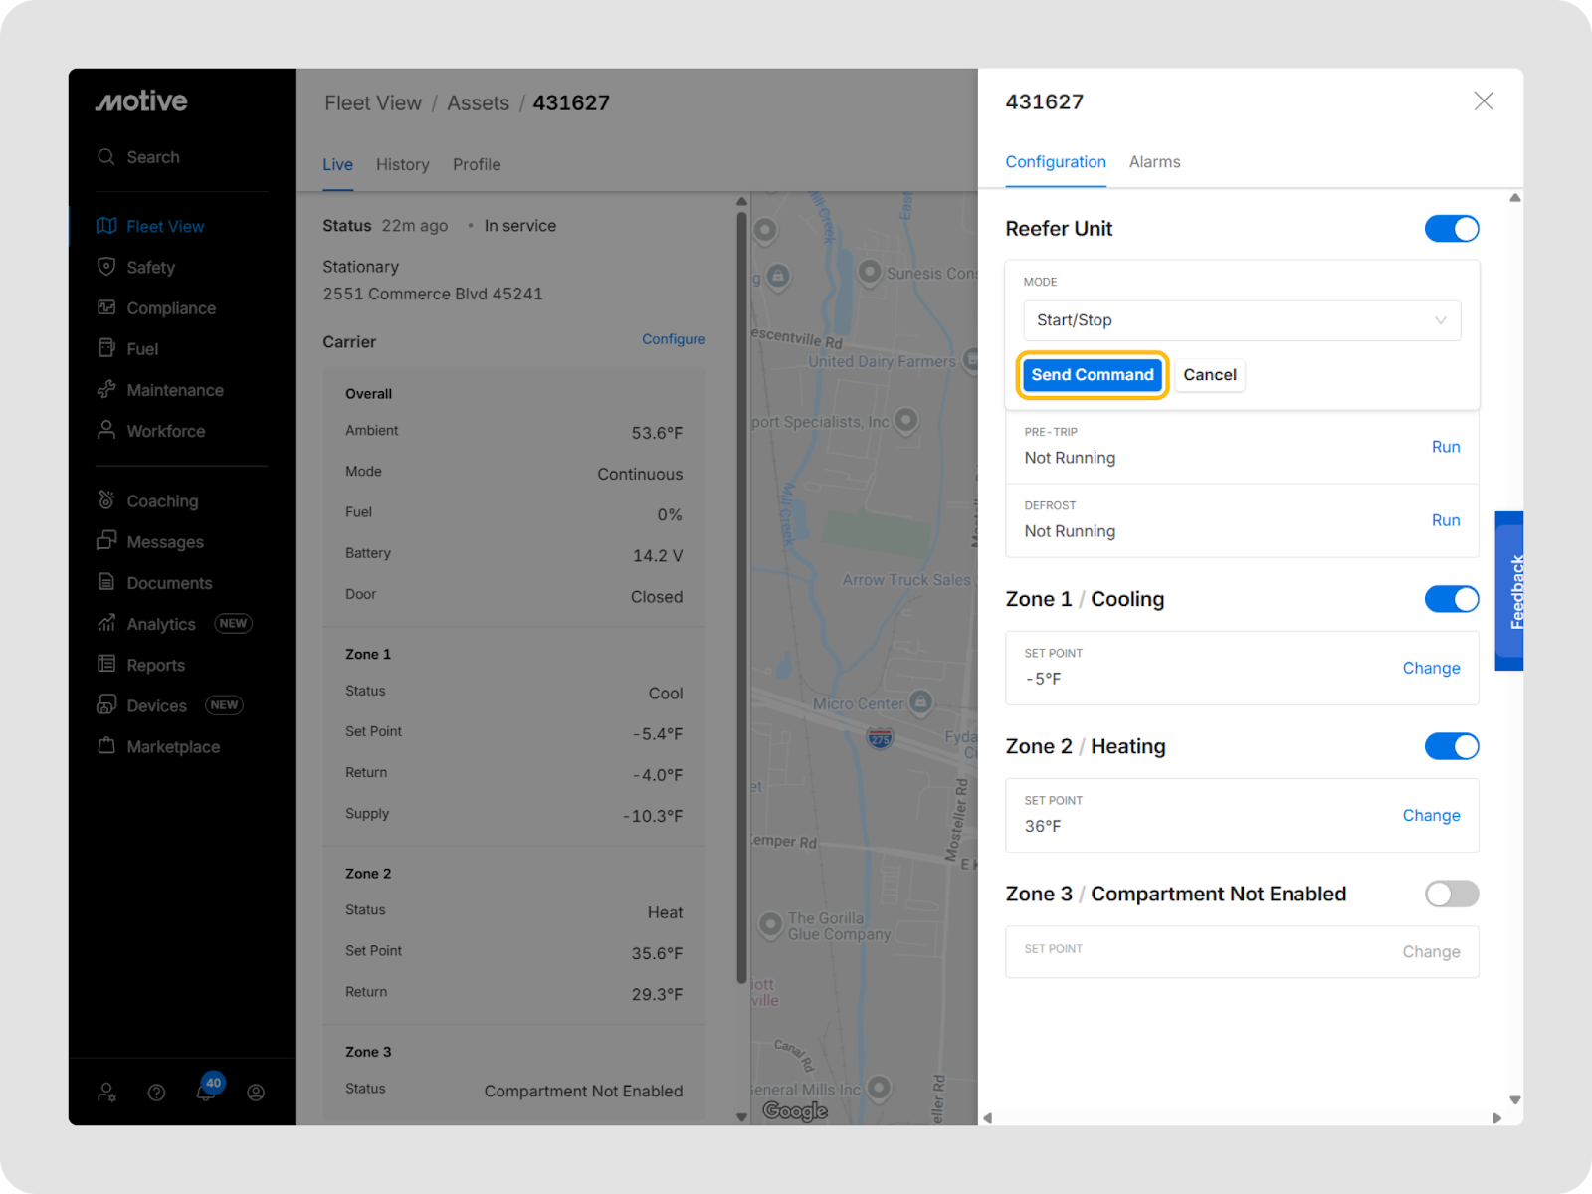Run the Pre-Trip check

coord(1445,447)
